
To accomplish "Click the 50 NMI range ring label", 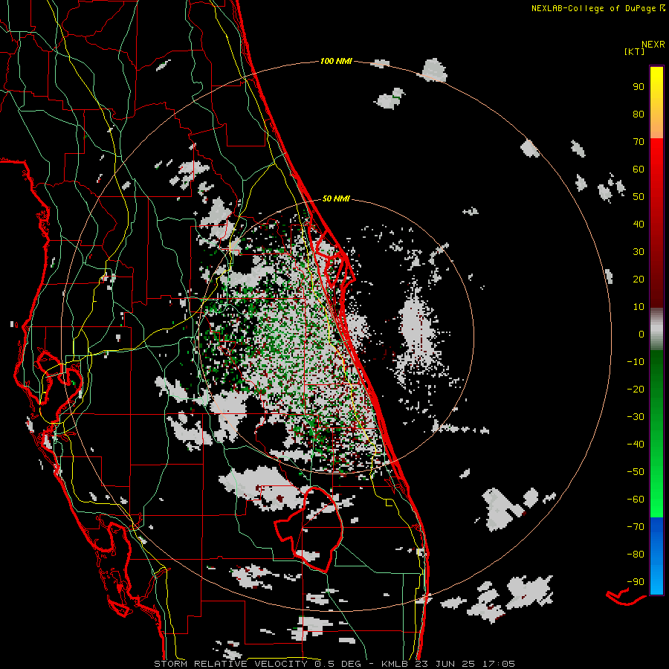I will [336, 198].
